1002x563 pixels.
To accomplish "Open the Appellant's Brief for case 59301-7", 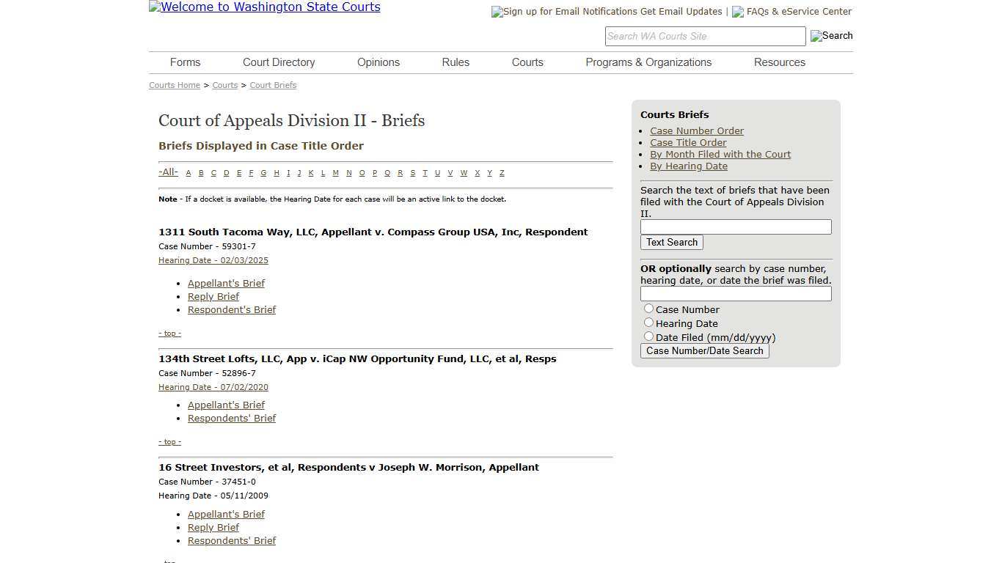I will (226, 283).
